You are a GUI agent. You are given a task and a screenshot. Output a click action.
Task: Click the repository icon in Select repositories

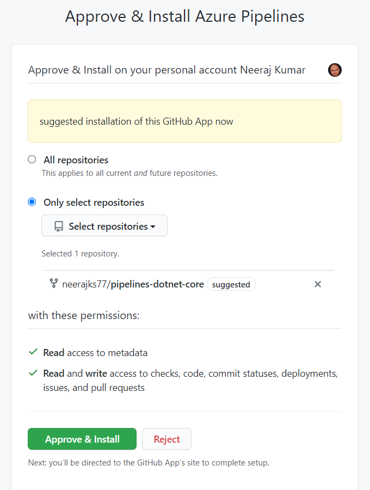click(59, 226)
